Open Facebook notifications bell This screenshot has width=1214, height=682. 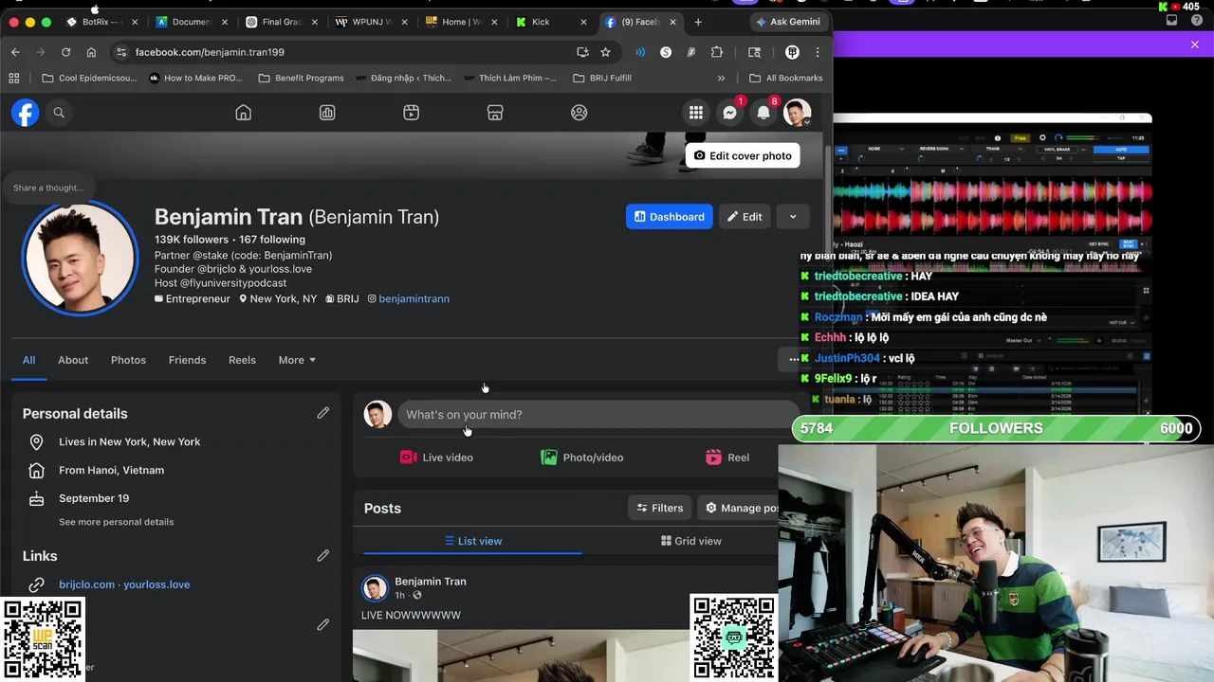(x=763, y=113)
